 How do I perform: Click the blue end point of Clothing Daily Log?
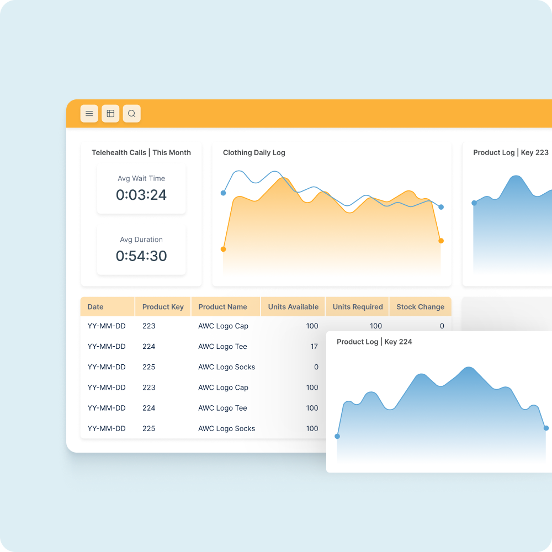[441, 207]
